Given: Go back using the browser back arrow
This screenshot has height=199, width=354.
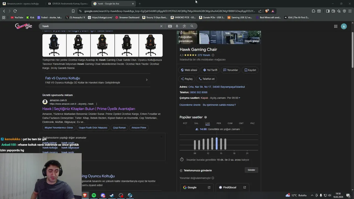Looking at the screenshot, I should (4, 11).
